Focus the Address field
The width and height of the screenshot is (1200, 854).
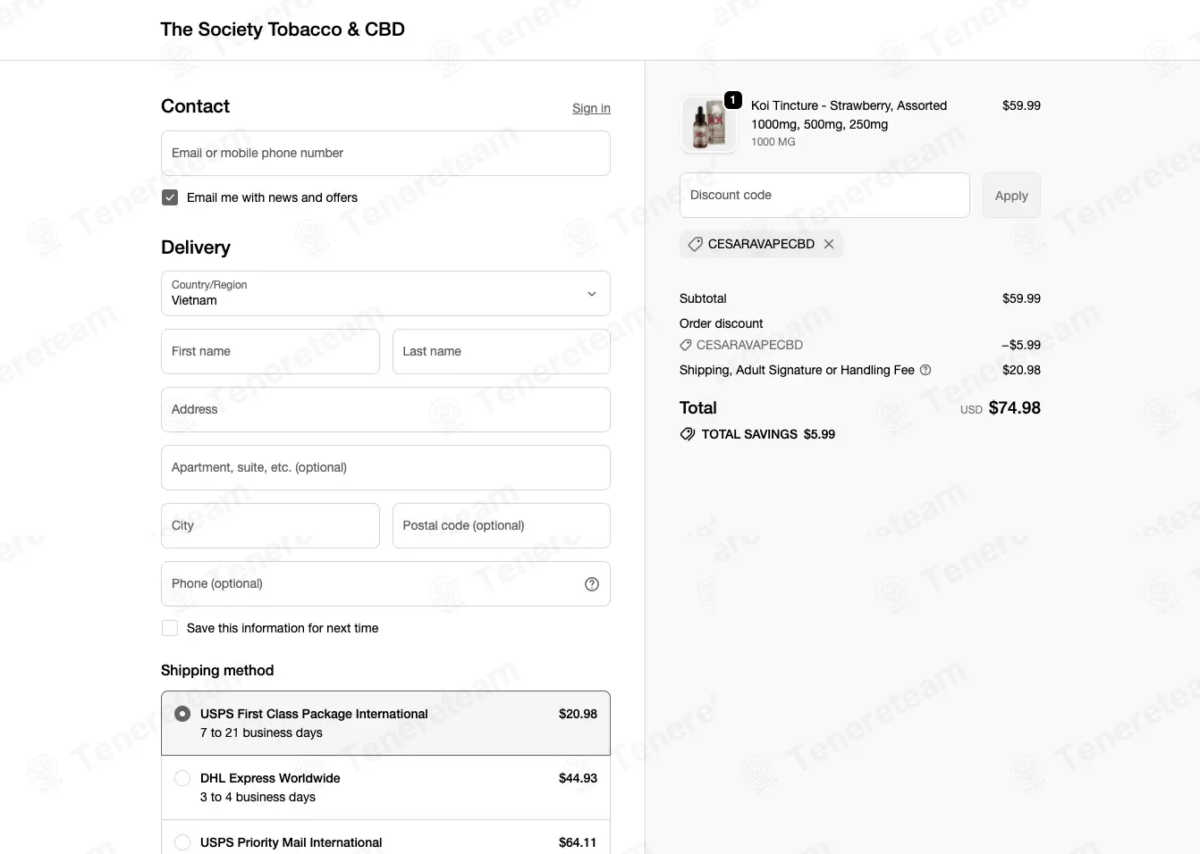385,410
